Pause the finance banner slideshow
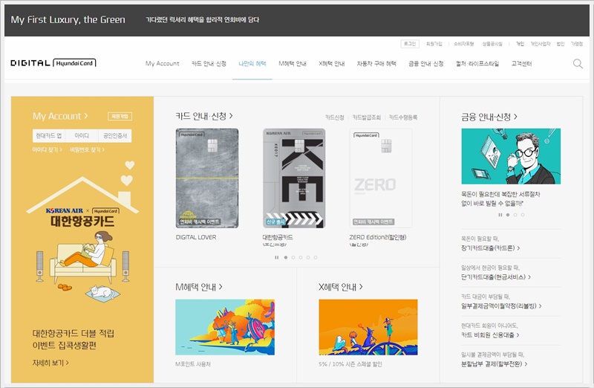 pyautogui.click(x=500, y=215)
